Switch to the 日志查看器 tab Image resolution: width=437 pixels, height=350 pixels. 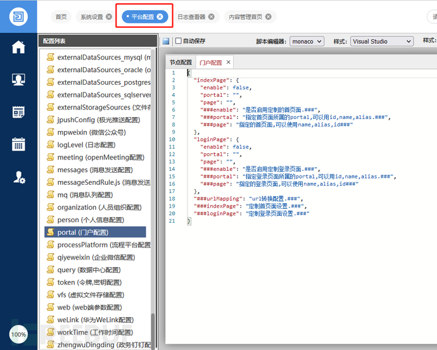pyautogui.click(x=191, y=16)
